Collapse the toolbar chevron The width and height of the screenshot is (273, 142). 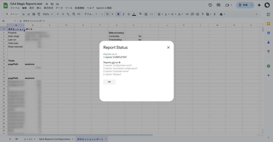tap(256, 14)
